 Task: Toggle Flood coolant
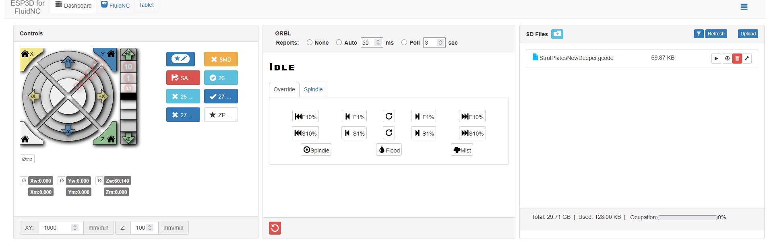389,150
